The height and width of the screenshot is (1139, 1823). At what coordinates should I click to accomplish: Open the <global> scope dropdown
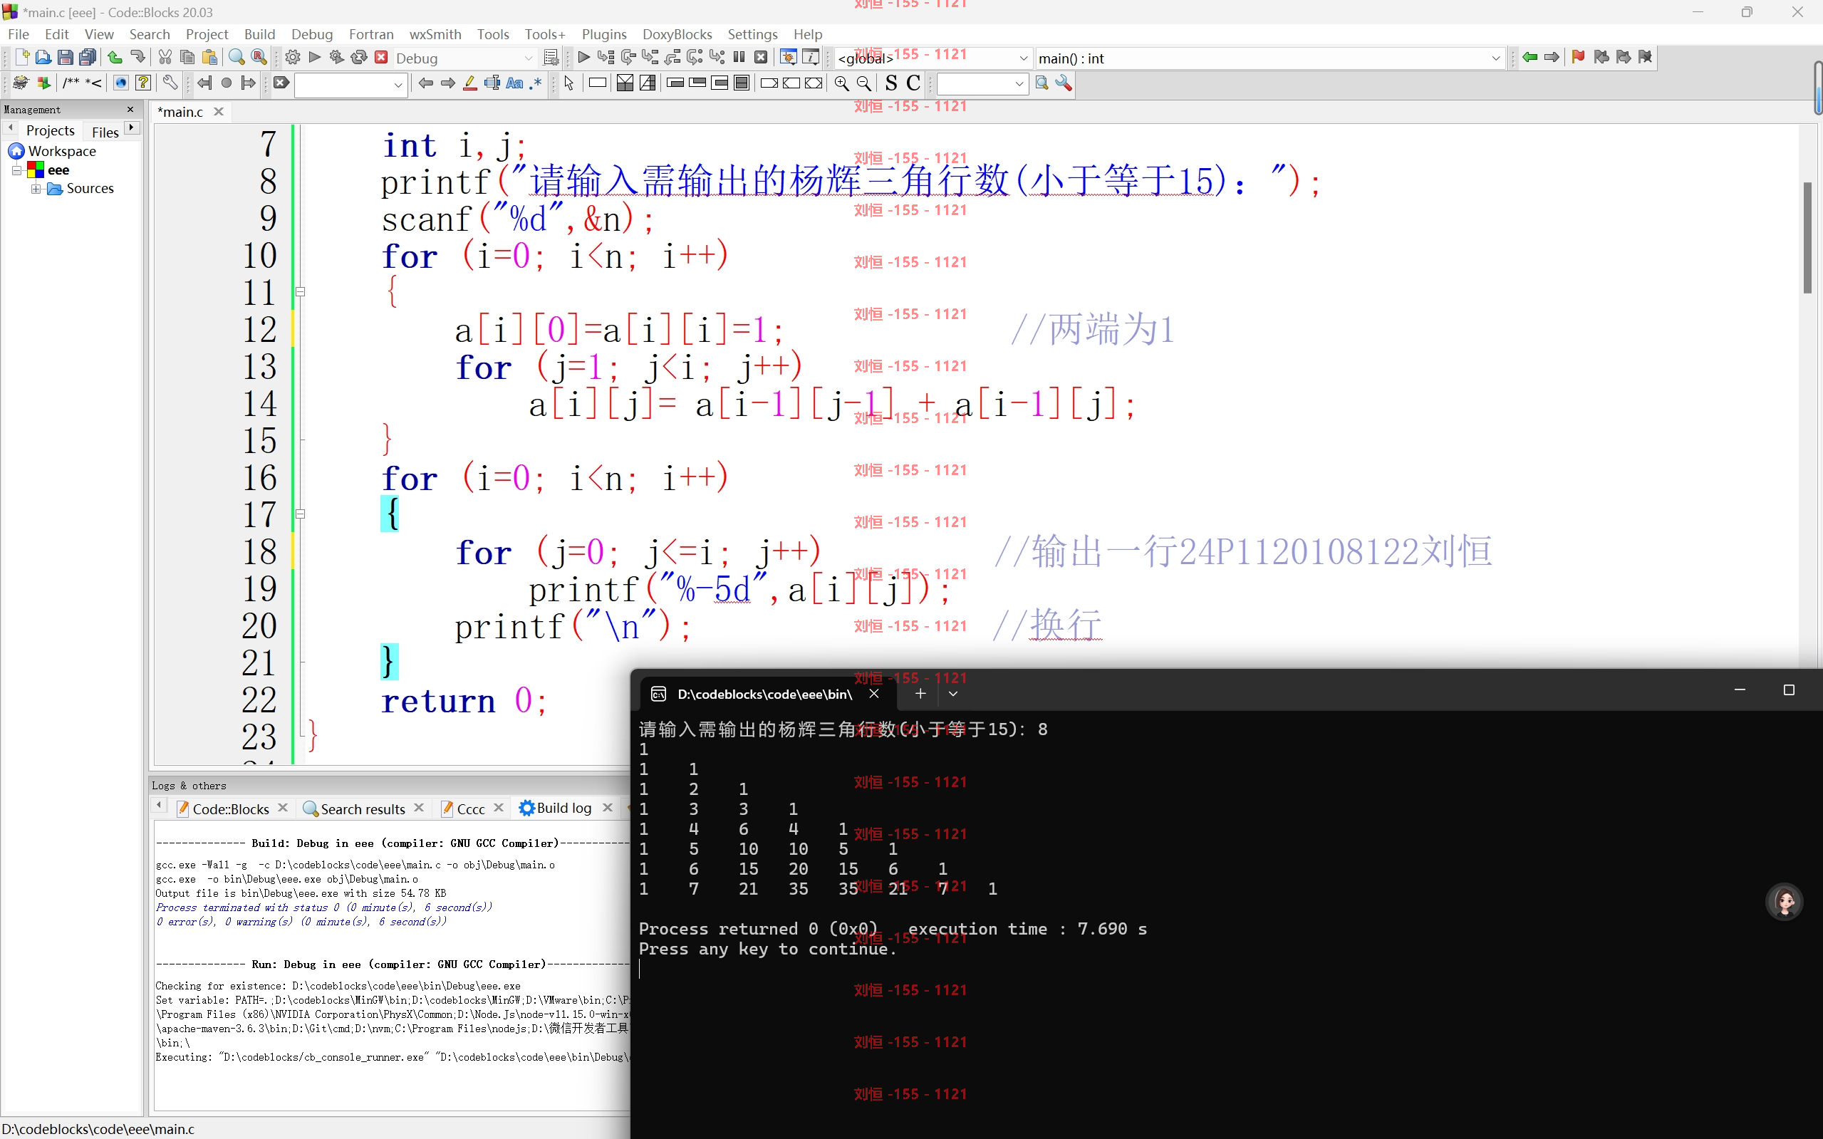[x=933, y=58]
